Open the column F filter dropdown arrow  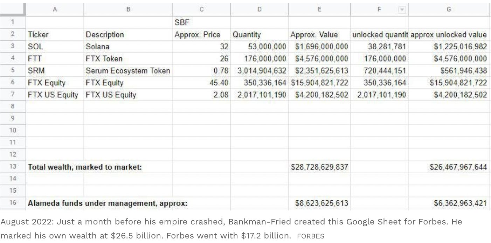(402, 10)
